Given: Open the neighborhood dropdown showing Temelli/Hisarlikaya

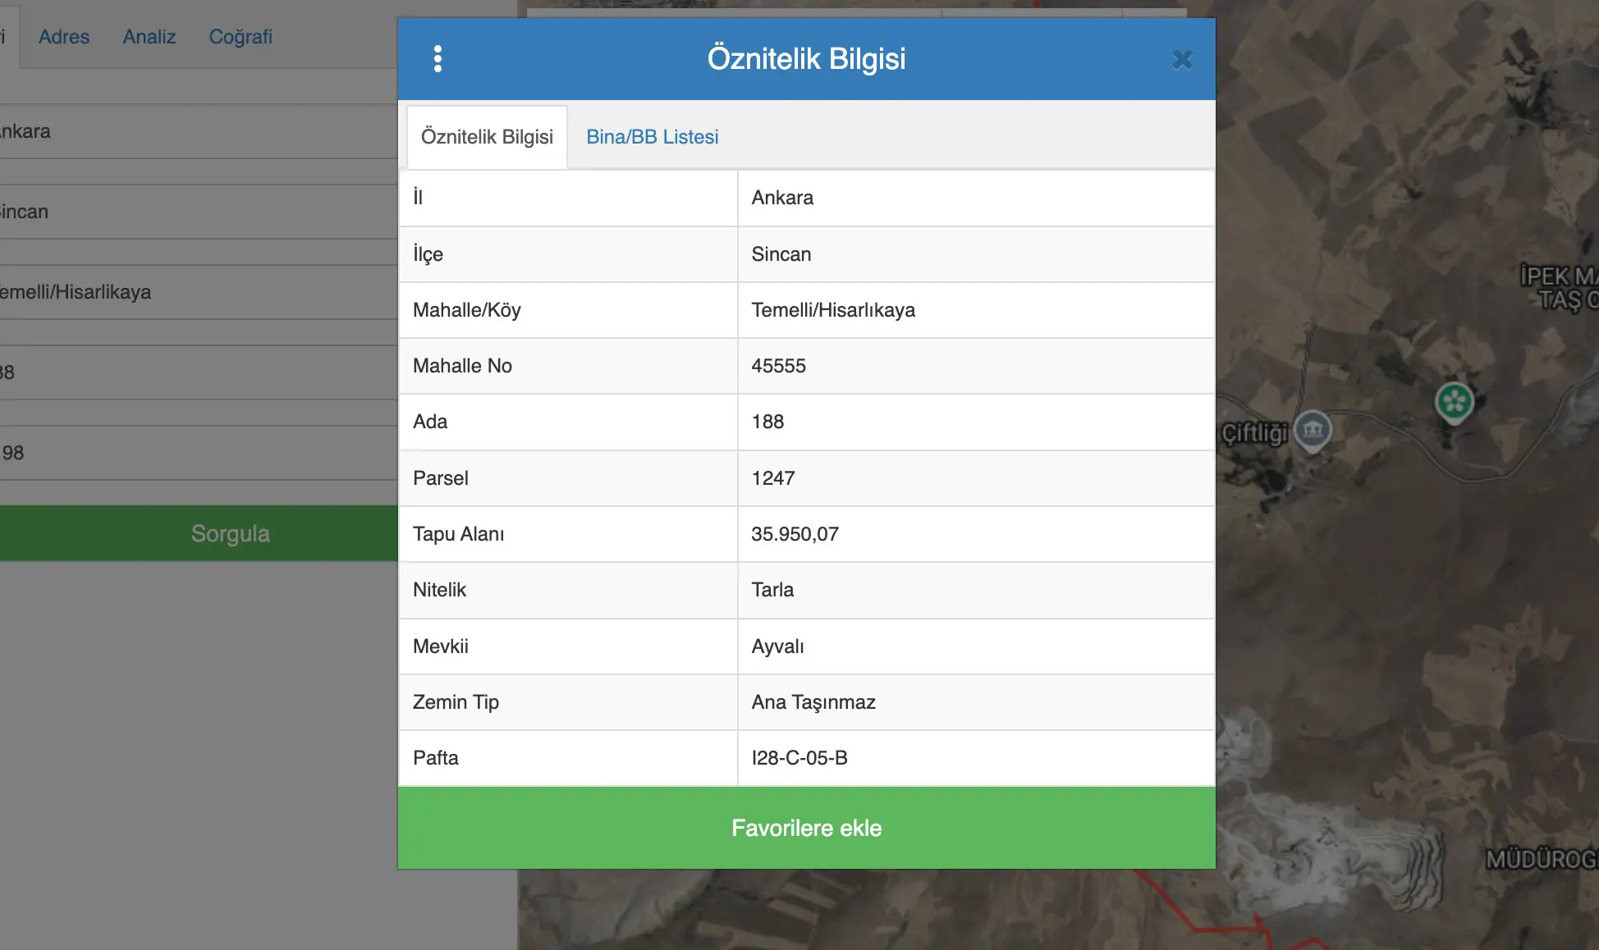Looking at the screenshot, I should (199, 292).
